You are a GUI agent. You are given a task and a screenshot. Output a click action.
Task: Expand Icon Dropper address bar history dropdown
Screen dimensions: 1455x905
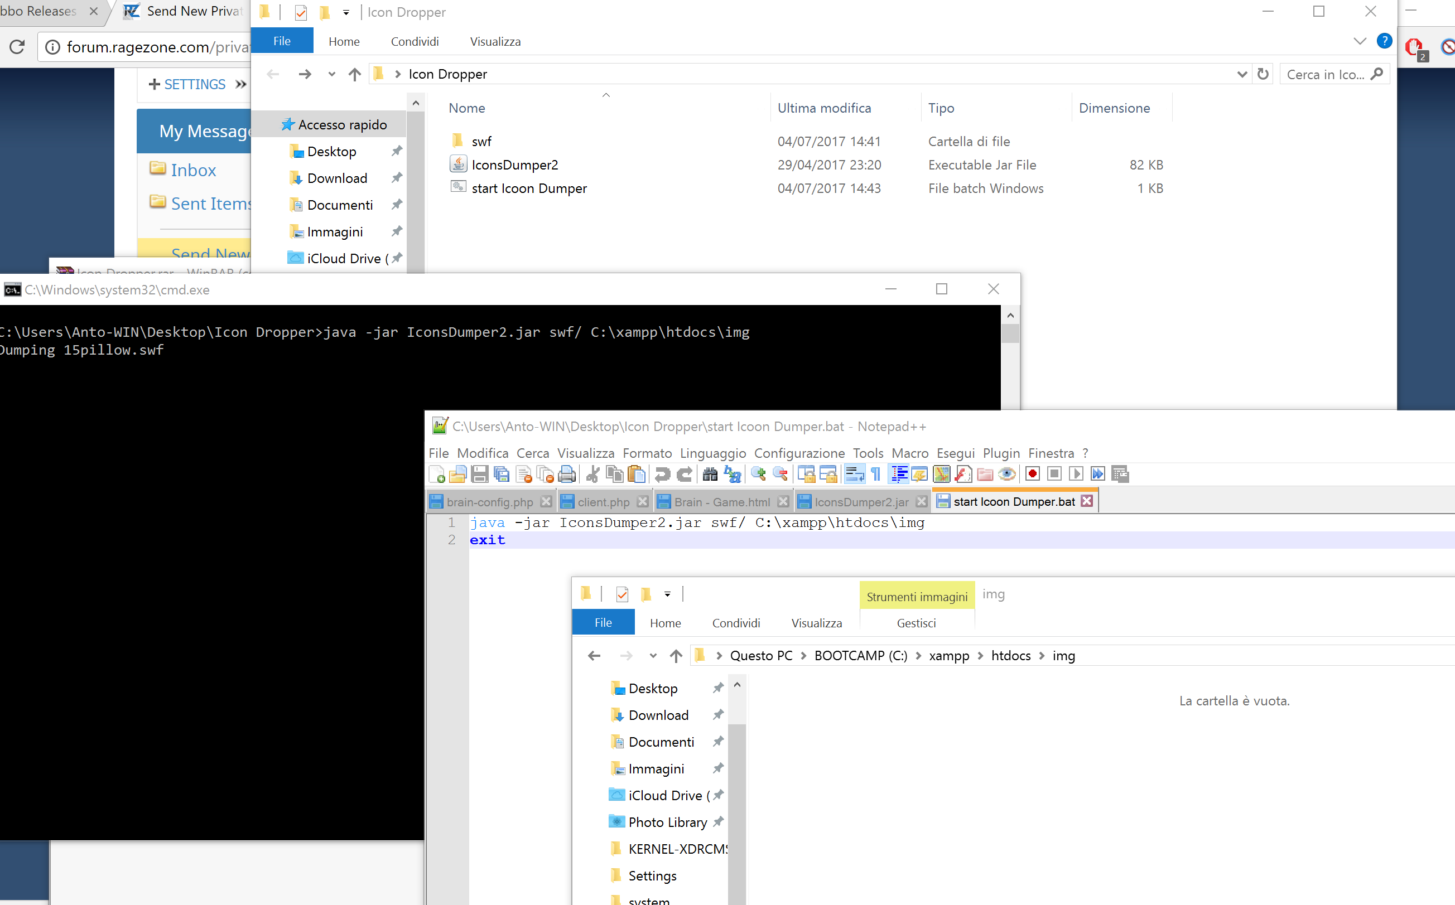pyautogui.click(x=1241, y=74)
